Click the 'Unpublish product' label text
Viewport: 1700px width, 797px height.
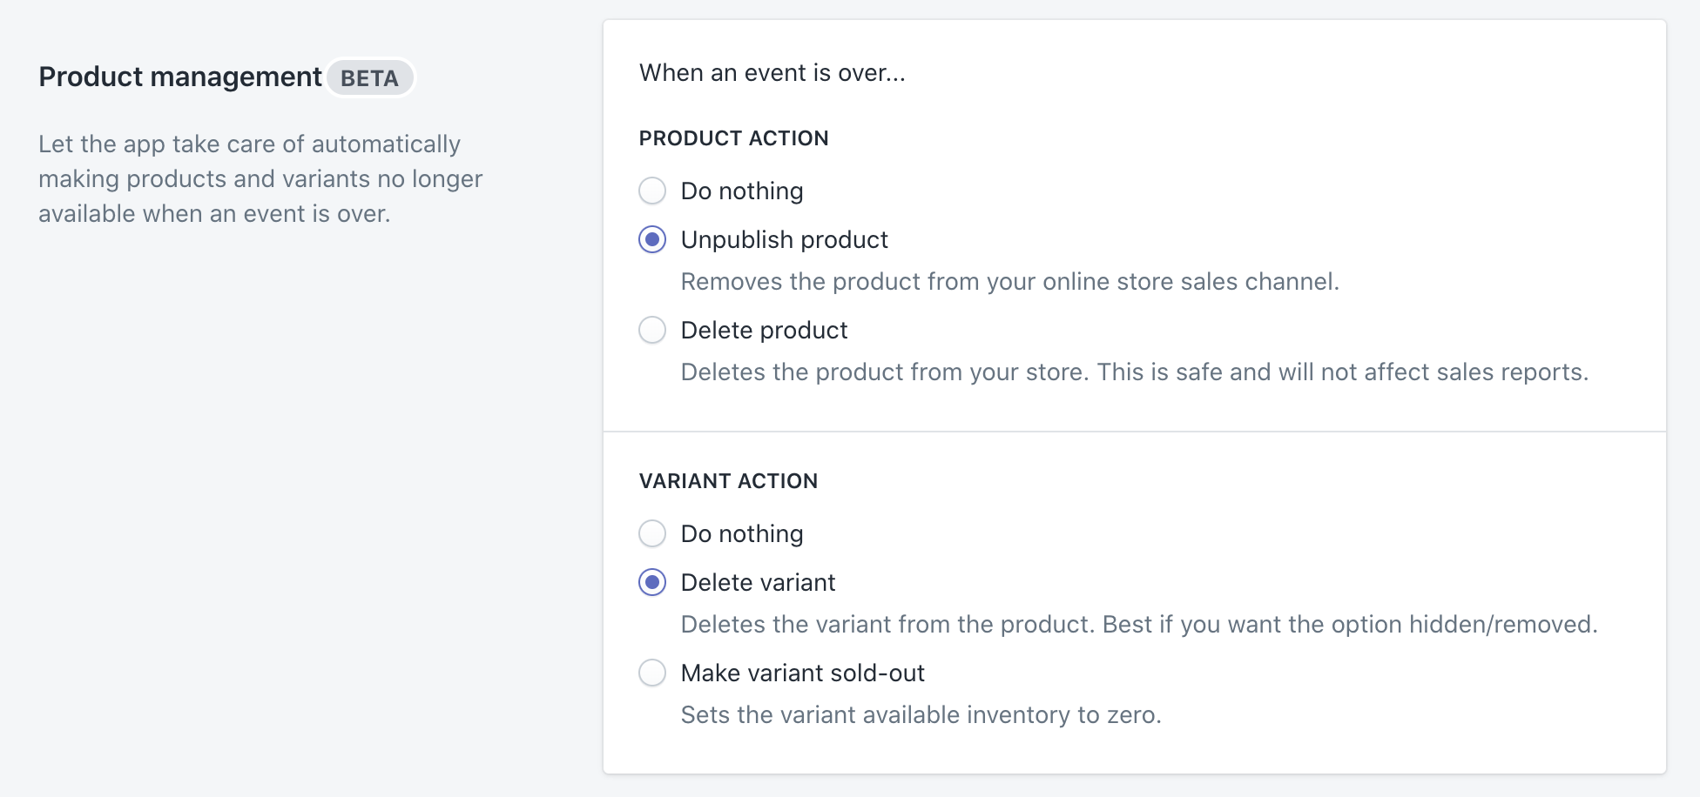click(785, 239)
